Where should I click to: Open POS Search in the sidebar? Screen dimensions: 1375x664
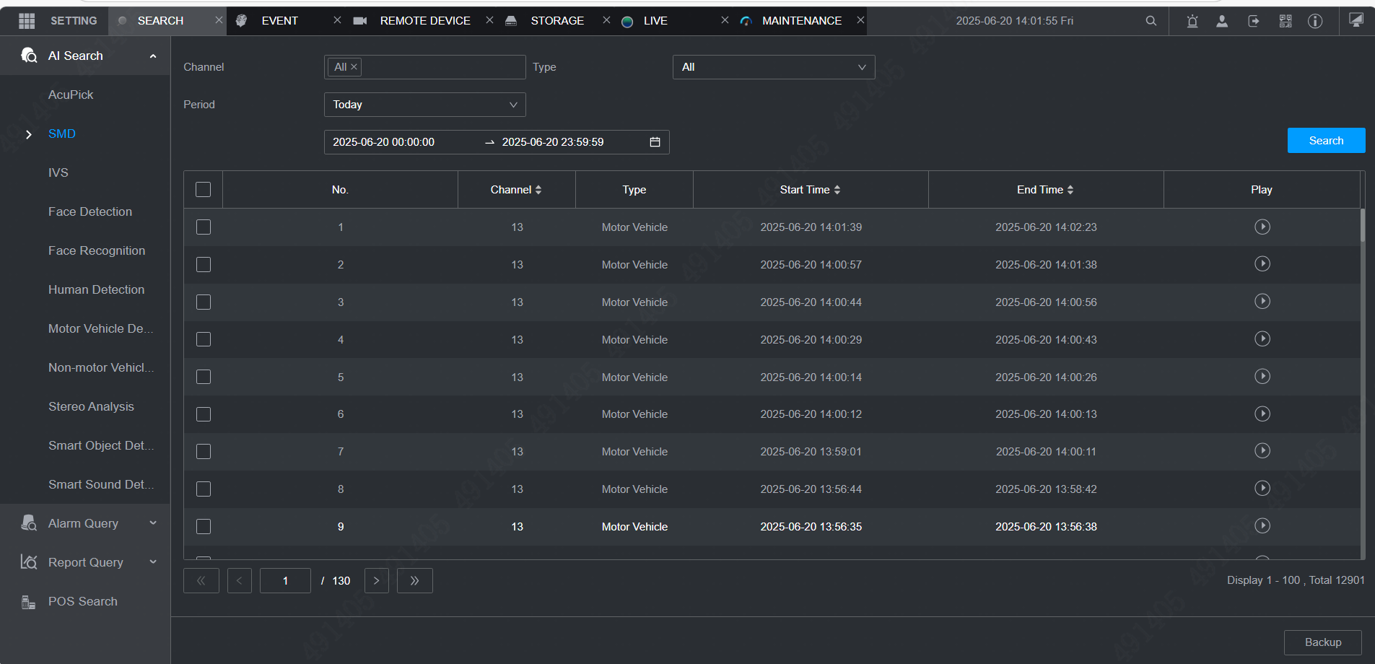[x=83, y=601]
